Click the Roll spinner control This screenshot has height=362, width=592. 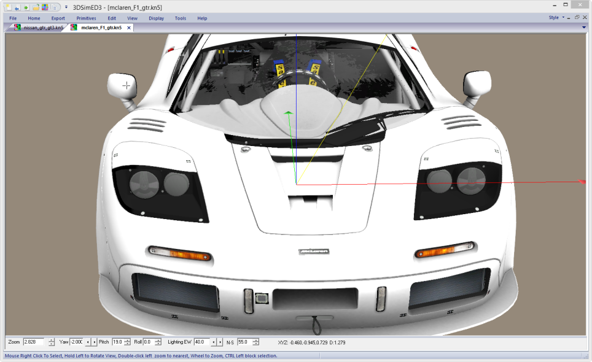tap(158, 342)
